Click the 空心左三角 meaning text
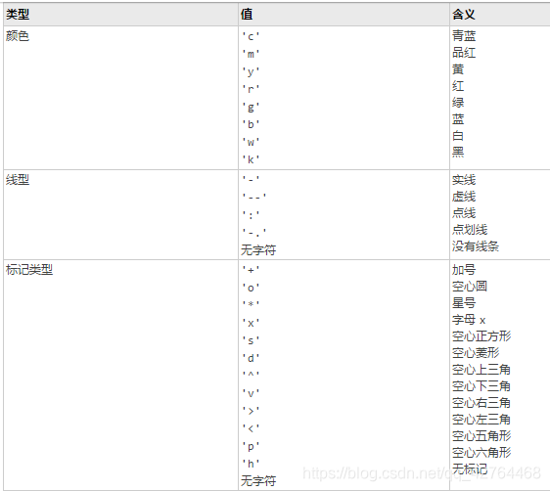 point(481,420)
